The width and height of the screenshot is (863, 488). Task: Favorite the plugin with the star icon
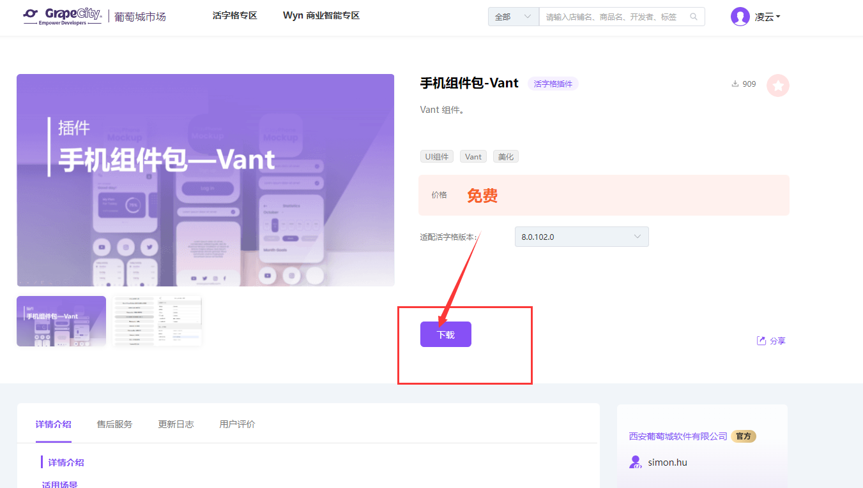tap(778, 85)
